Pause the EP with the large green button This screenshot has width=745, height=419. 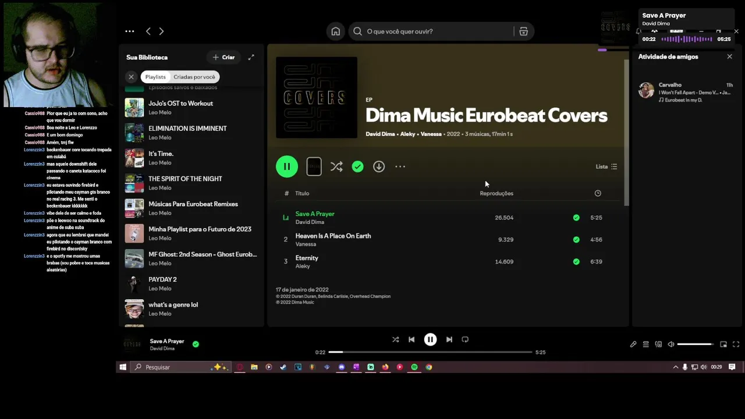click(x=287, y=166)
